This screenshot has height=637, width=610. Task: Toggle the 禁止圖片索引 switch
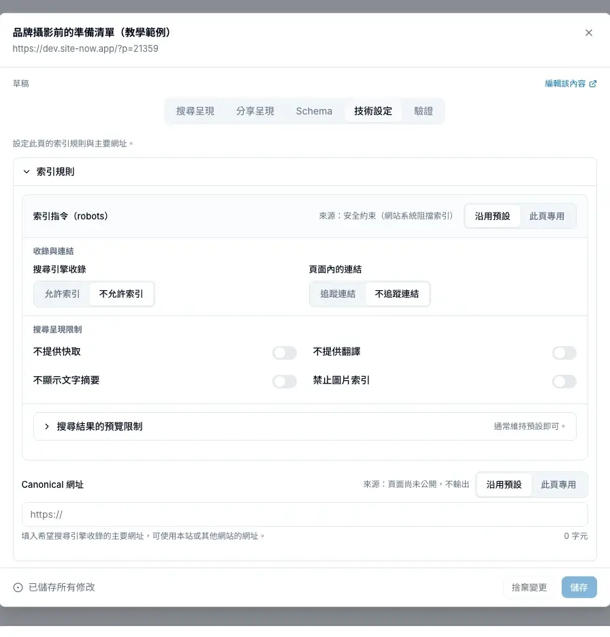pos(564,382)
